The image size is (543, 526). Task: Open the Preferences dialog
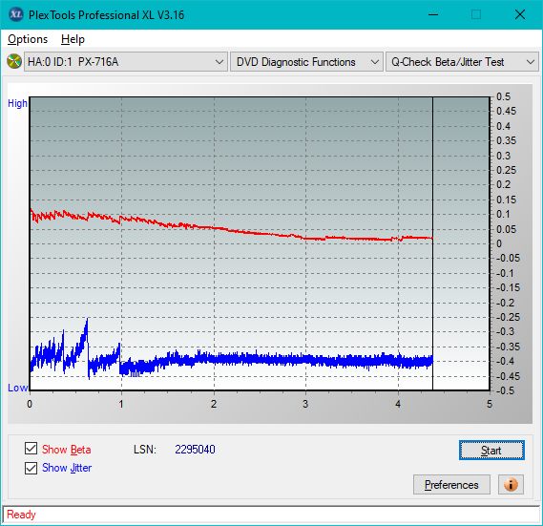(x=451, y=484)
